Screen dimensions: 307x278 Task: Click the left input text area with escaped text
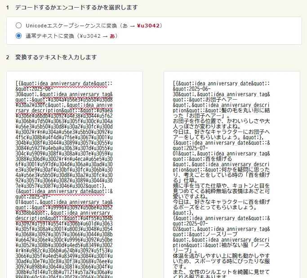[x=75, y=175]
